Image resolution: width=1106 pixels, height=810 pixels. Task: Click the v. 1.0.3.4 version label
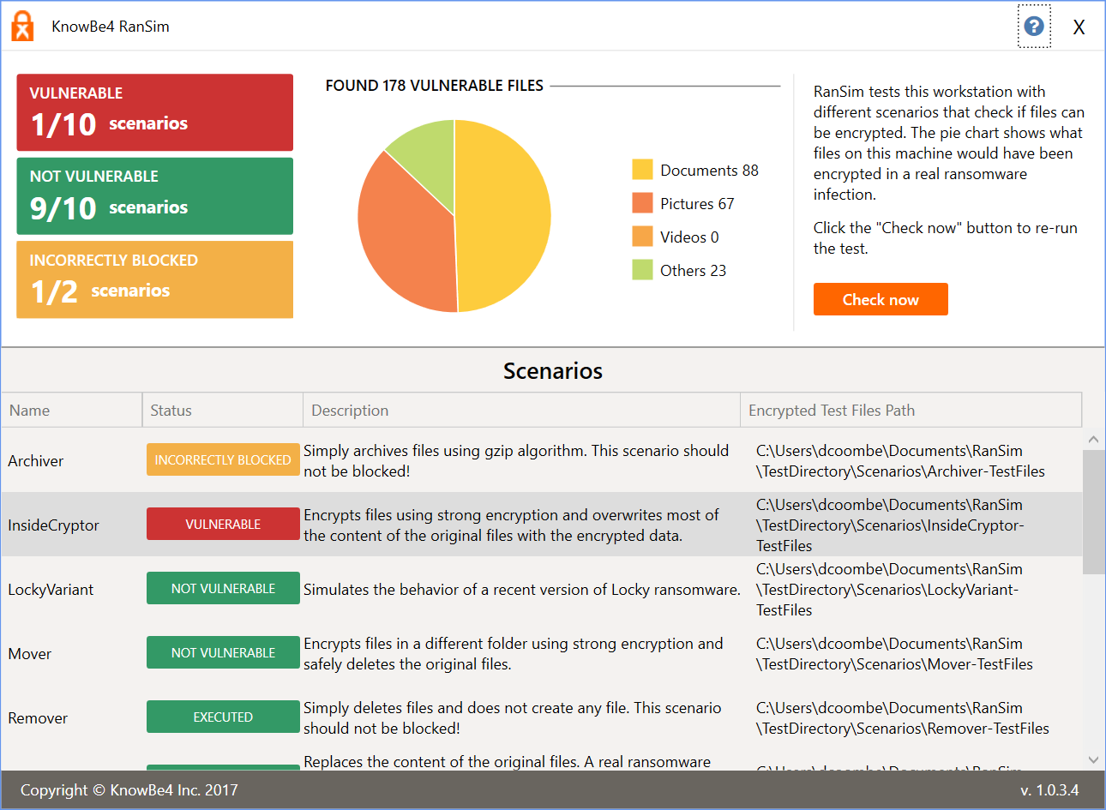pyautogui.click(x=1049, y=790)
